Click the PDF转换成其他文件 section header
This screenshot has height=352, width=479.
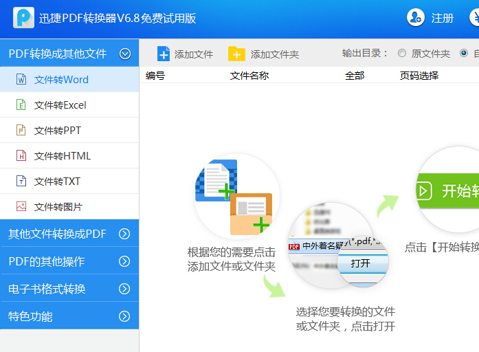click(69, 53)
